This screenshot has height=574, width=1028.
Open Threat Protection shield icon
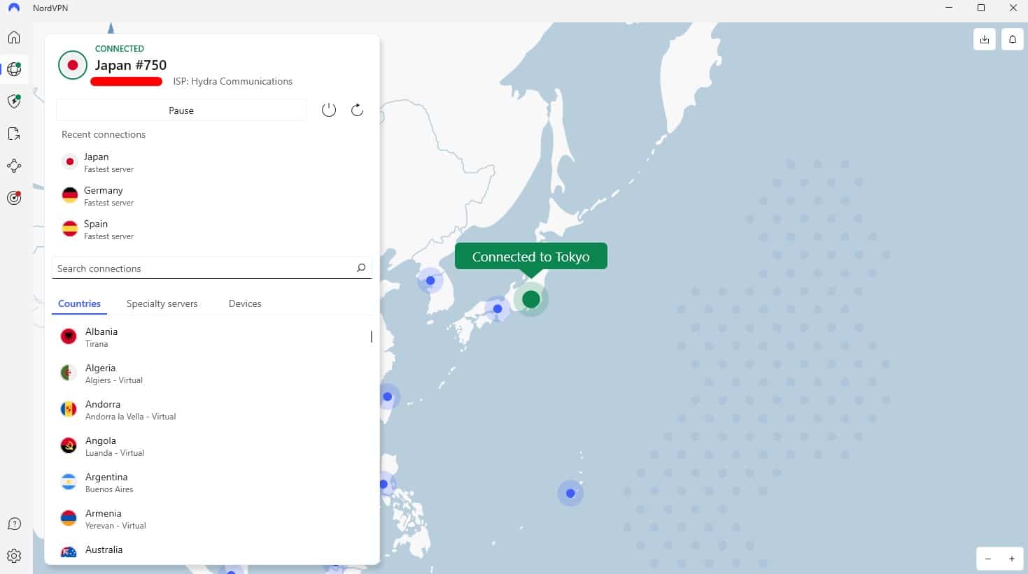click(14, 101)
